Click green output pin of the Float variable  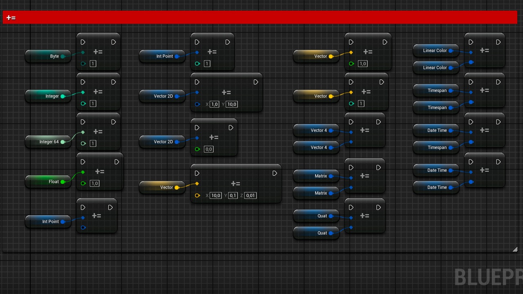[x=63, y=182]
